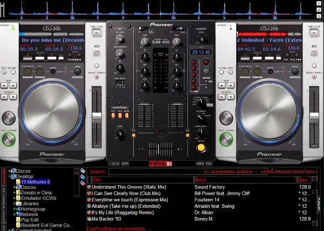Click left deck skip next track button

click(x=13, y=85)
